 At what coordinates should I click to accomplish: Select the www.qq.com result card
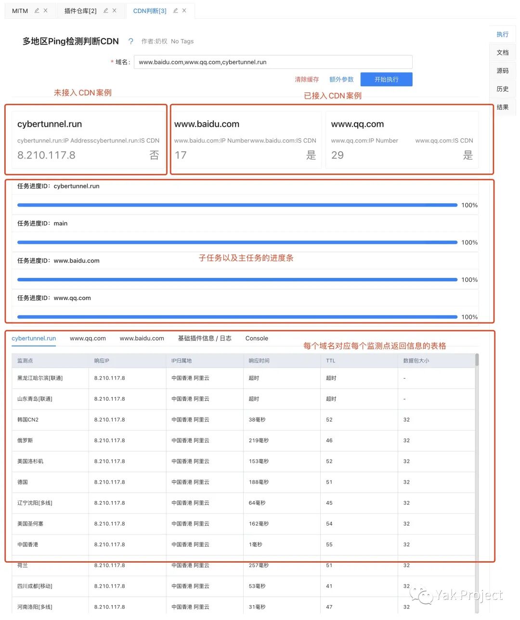pos(402,140)
